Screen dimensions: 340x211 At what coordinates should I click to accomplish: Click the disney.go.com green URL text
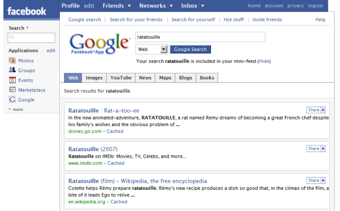[85, 131]
